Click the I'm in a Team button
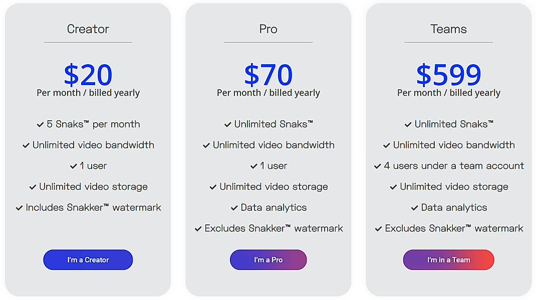536x300 pixels. click(x=448, y=259)
